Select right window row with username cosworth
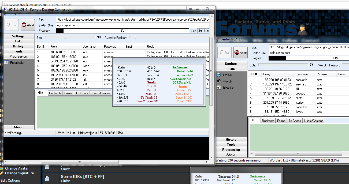Image resolution: width=349 pixels, height=184 pixels. [299, 80]
